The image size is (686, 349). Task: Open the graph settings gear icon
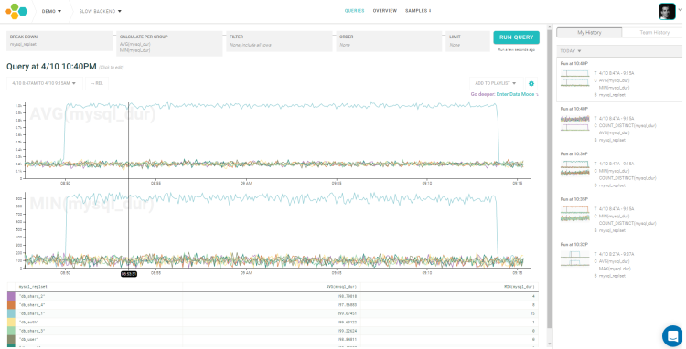pyautogui.click(x=531, y=83)
